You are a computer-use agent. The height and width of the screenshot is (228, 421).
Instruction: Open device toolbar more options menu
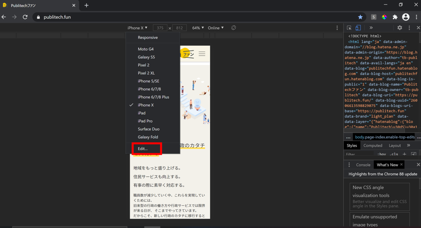click(x=337, y=28)
